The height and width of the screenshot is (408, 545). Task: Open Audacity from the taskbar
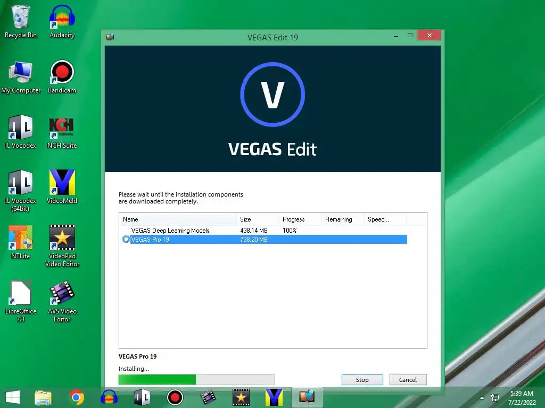109,397
